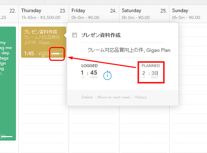
Task: Select the yellow Thursday task card
Action: click(44, 42)
